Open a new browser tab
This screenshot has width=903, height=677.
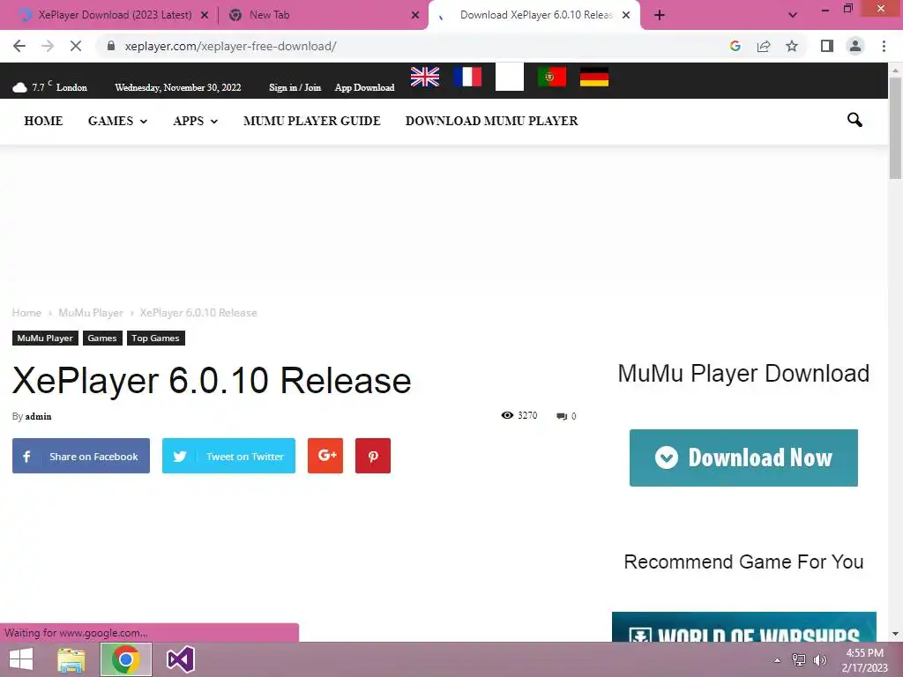(660, 15)
